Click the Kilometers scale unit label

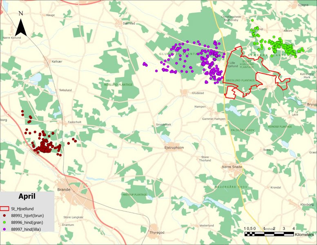[304, 235]
